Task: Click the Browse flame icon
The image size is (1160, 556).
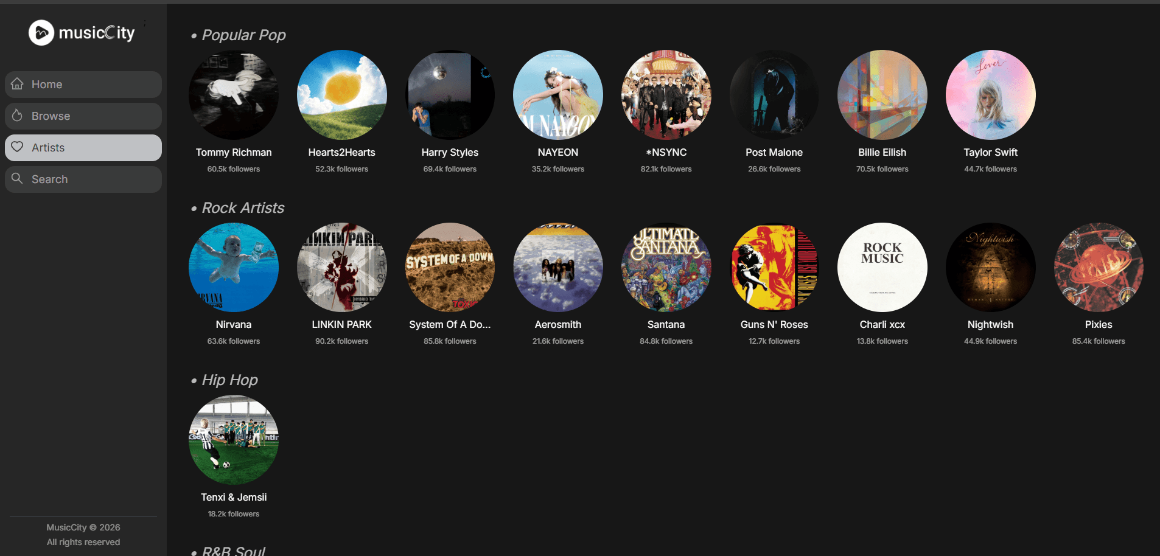Action: 17,116
